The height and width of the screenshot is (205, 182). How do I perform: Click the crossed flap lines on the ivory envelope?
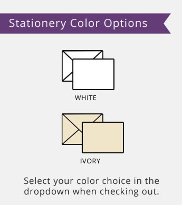79,129
